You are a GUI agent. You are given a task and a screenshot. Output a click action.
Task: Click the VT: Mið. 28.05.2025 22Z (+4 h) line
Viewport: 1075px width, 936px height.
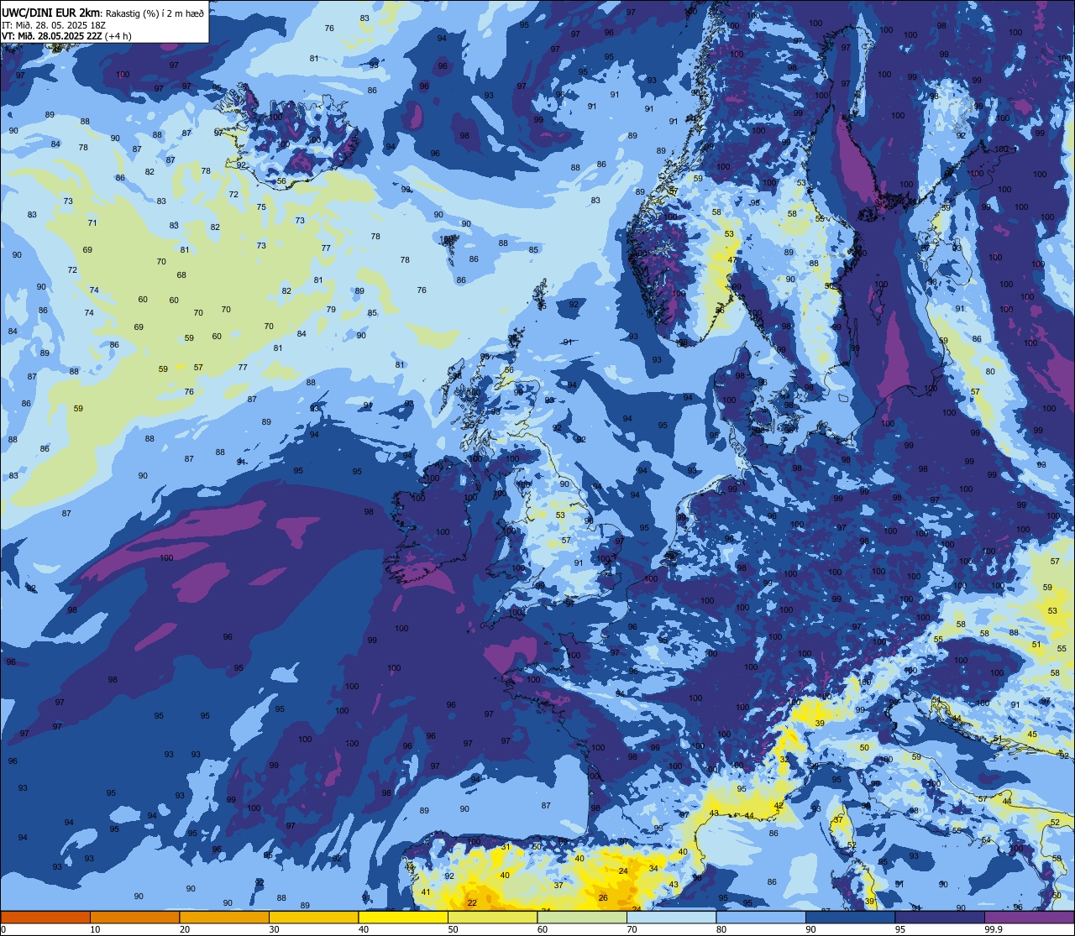pos(66,36)
